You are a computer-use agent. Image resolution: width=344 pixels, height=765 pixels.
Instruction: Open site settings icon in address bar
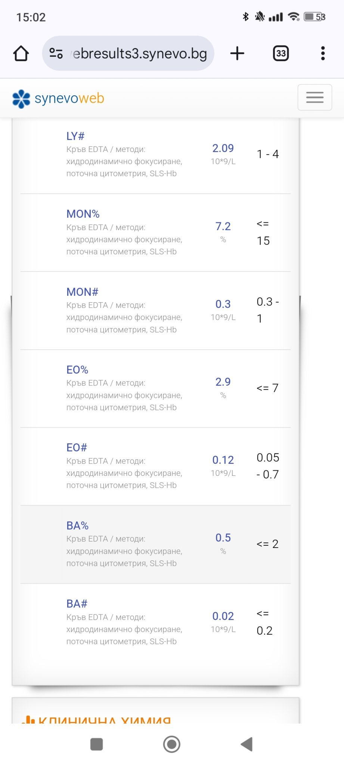56,53
